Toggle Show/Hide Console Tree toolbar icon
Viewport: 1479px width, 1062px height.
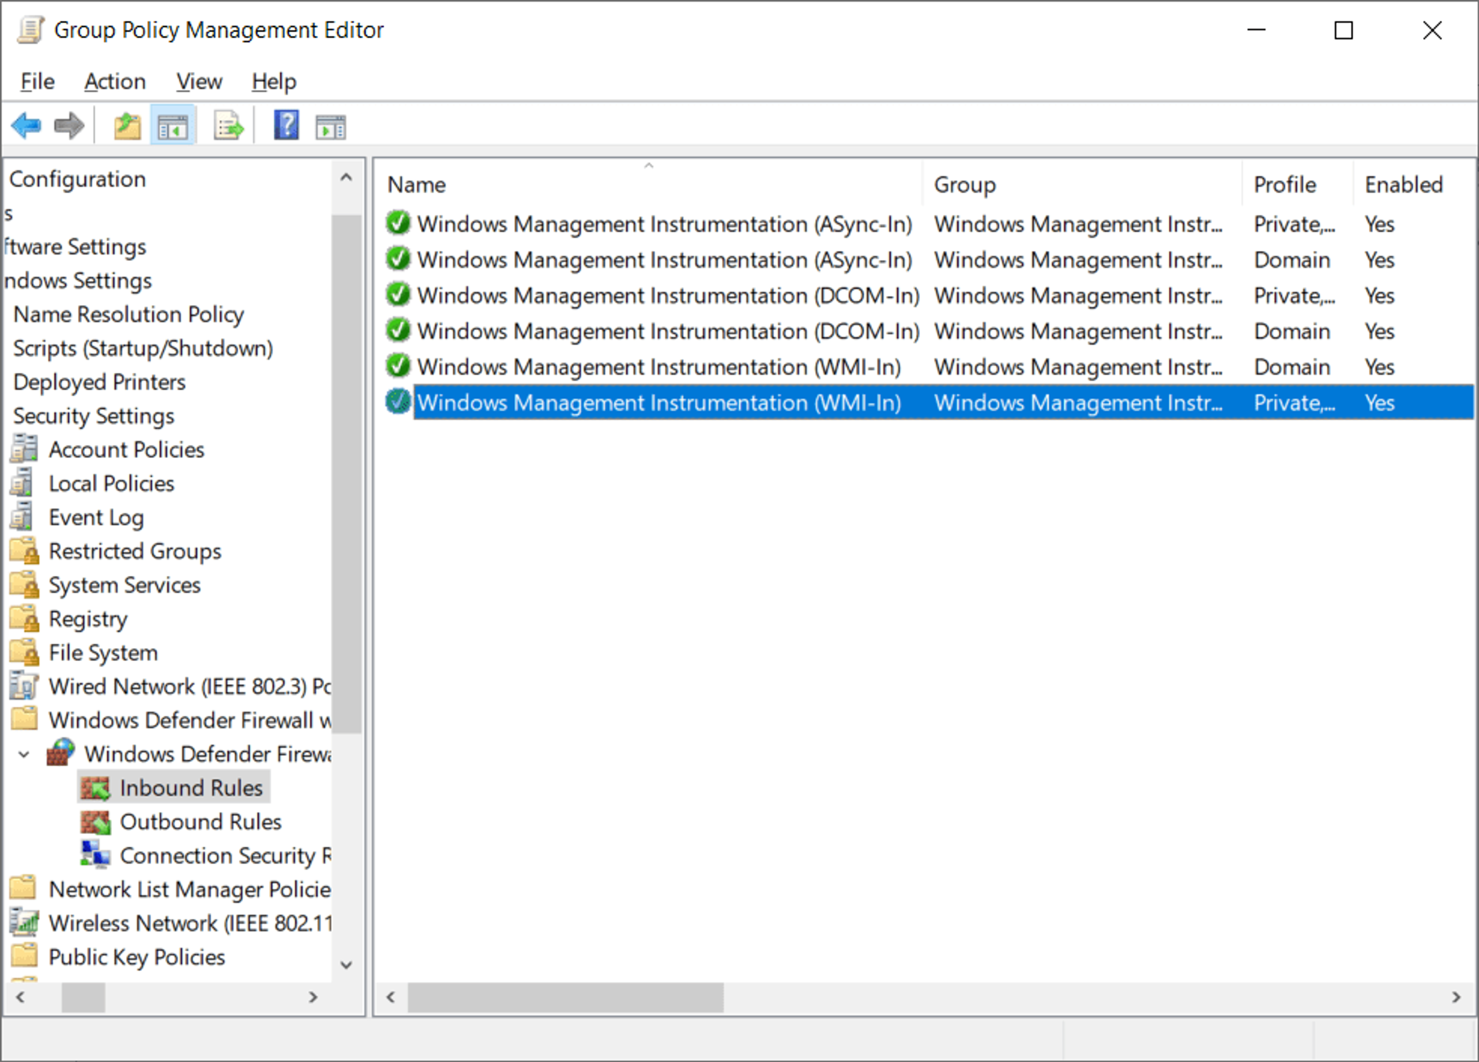click(173, 126)
